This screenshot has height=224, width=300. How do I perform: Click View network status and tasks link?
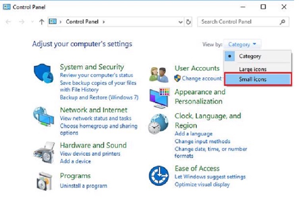(x=95, y=118)
